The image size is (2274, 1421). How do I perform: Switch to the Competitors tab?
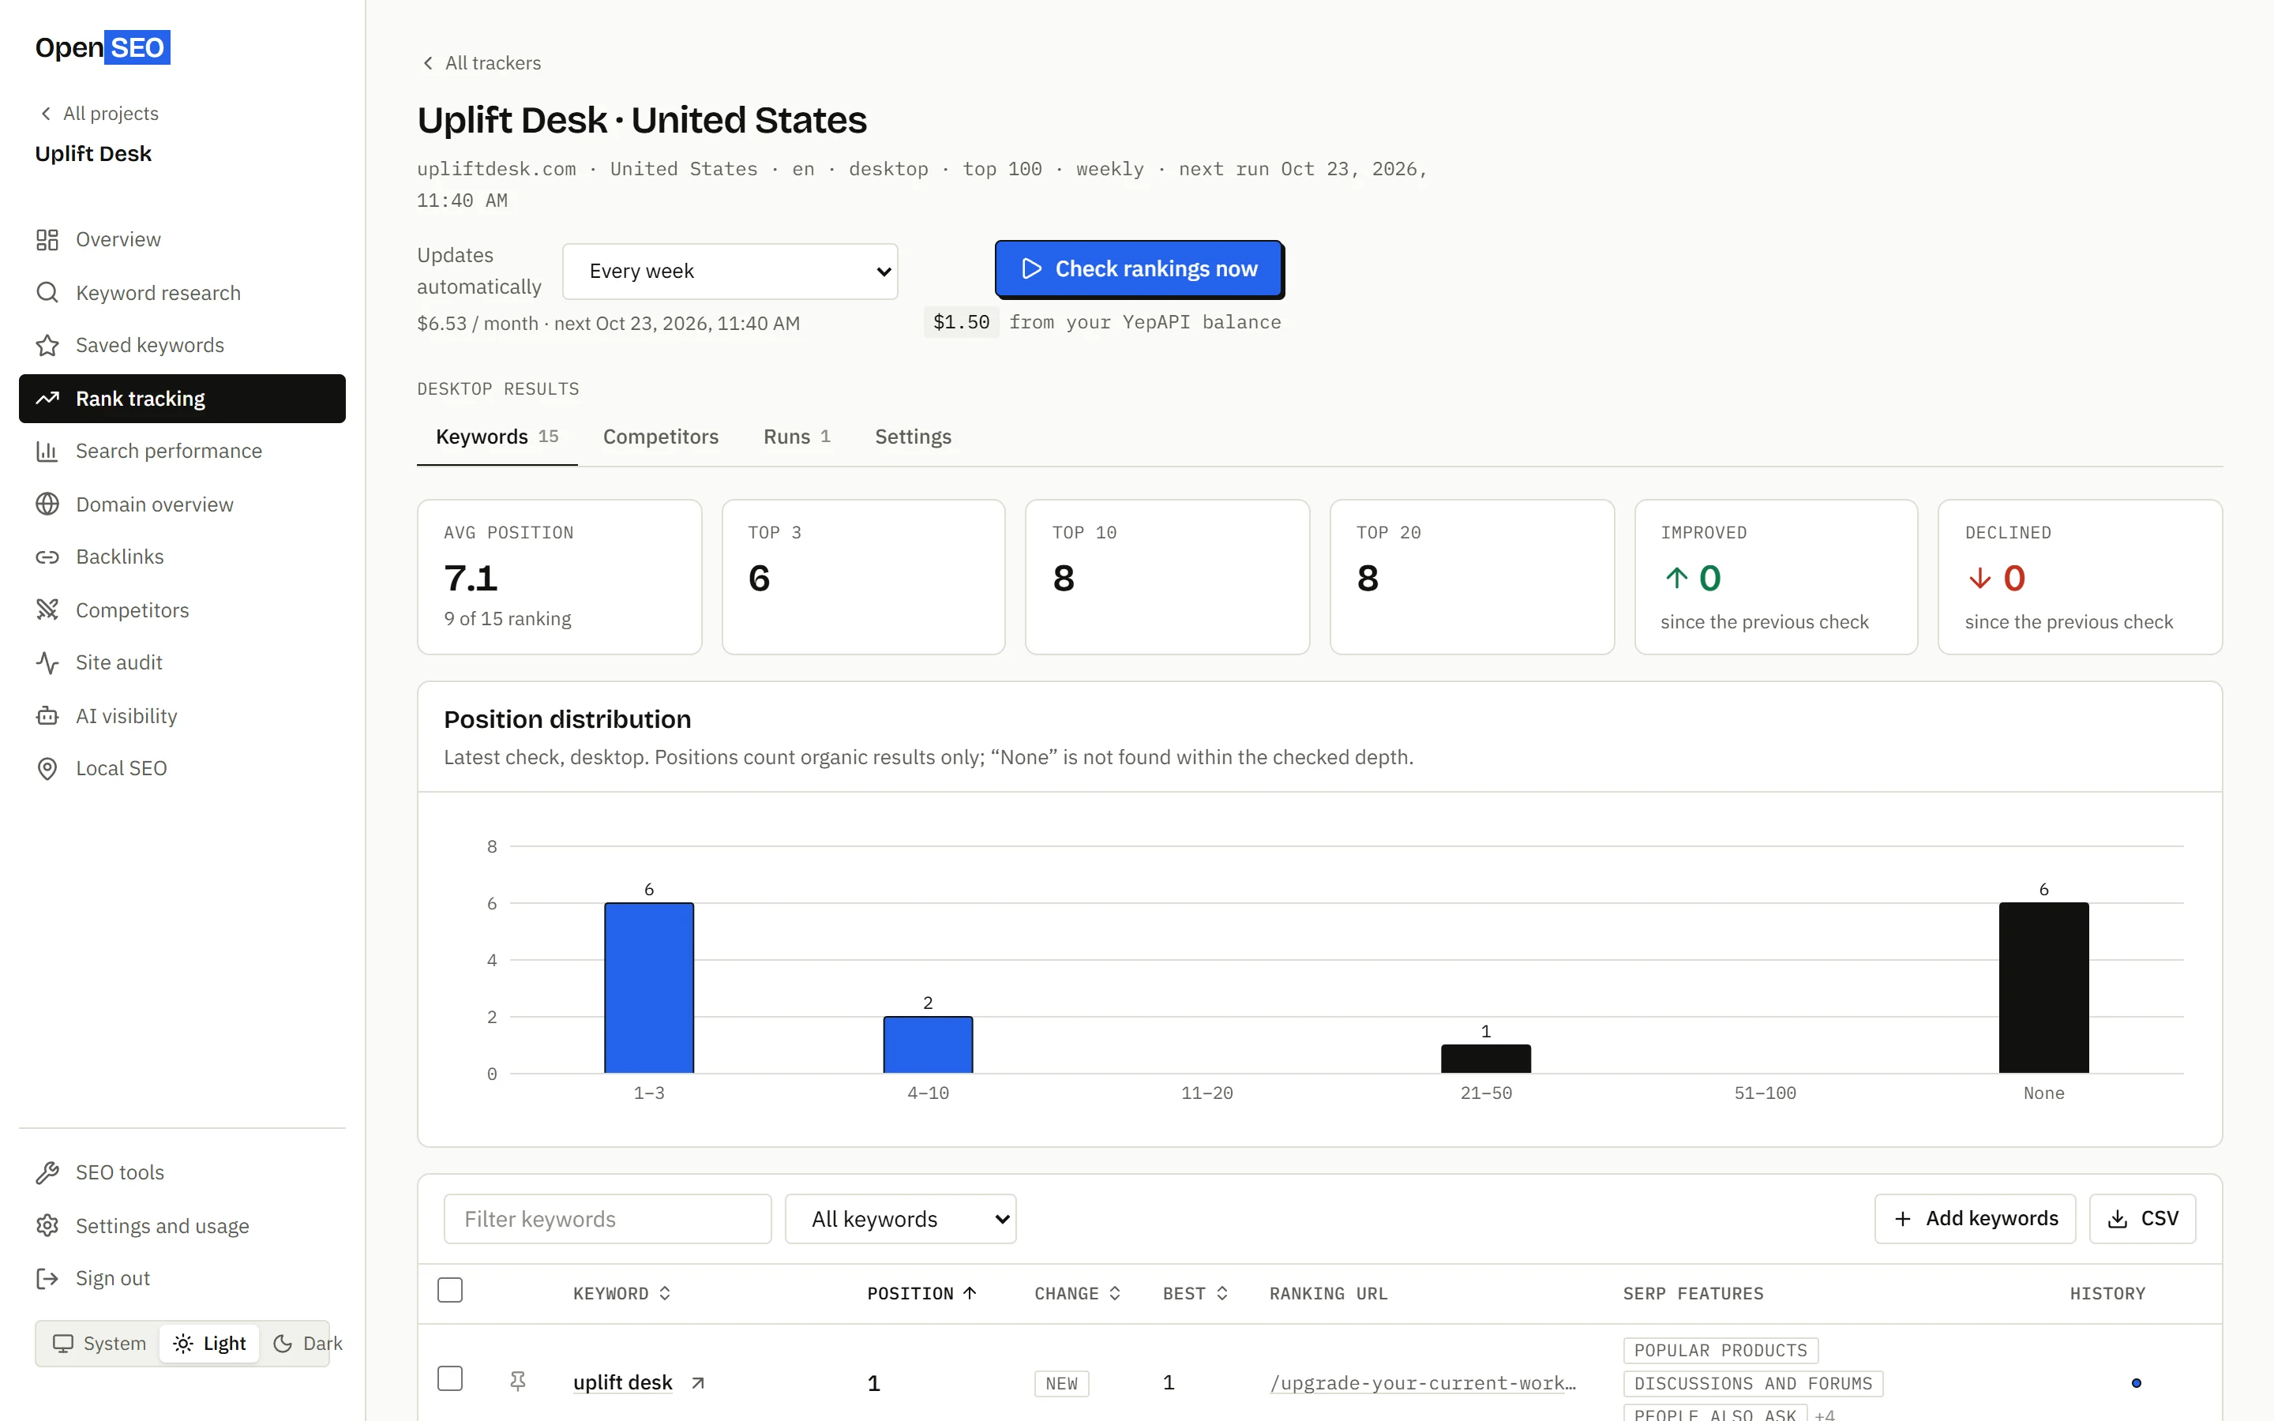pos(661,437)
